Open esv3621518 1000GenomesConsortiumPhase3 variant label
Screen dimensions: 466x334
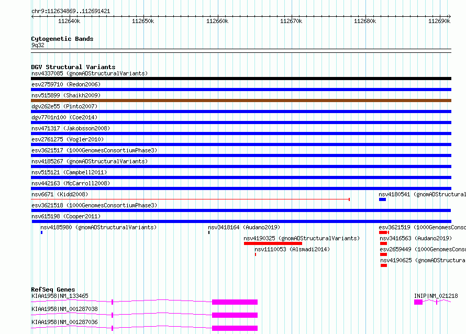click(94, 205)
